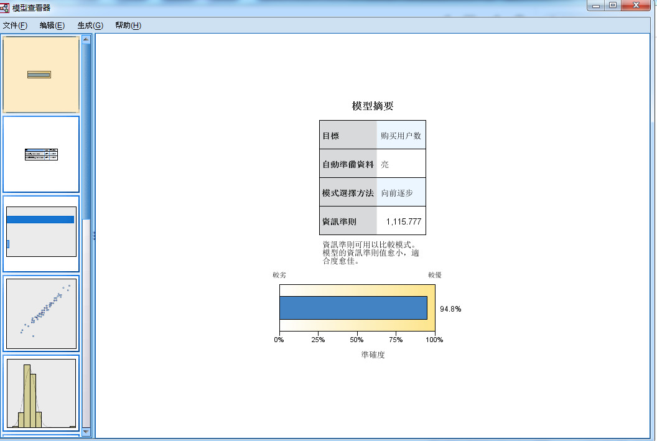Image resolution: width=657 pixels, height=441 pixels.
Task: Click the 模型摘要 heading
Action: pyautogui.click(x=373, y=106)
